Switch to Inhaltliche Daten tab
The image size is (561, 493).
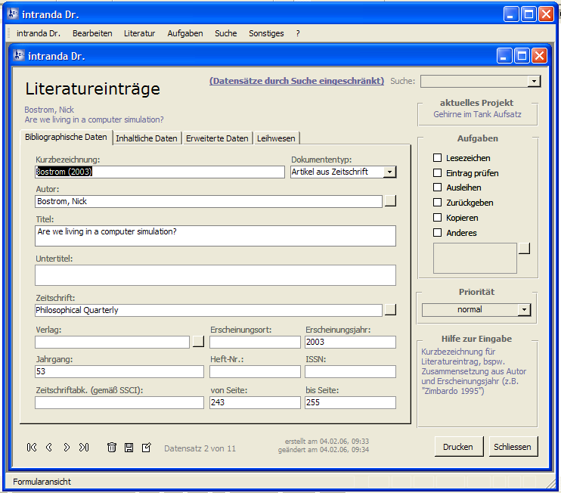(x=147, y=138)
